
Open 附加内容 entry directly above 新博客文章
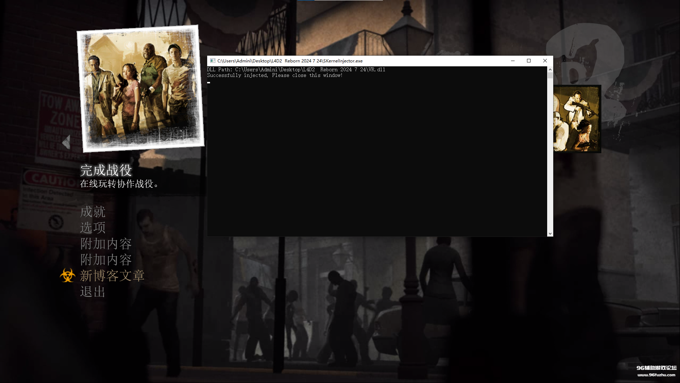[x=106, y=260]
